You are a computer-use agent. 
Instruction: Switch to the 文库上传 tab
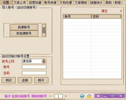pos(20,3)
